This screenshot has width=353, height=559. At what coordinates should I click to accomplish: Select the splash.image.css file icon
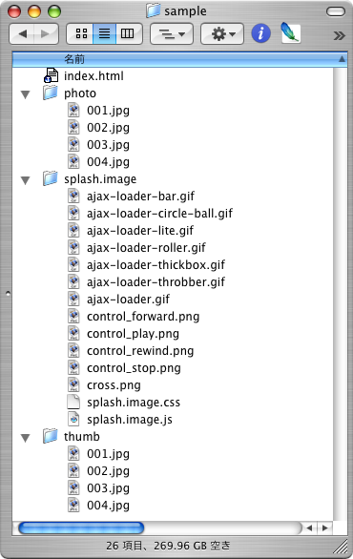click(73, 402)
